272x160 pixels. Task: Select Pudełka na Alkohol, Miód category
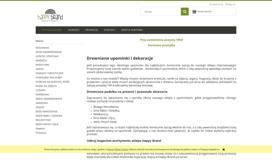[52, 82]
